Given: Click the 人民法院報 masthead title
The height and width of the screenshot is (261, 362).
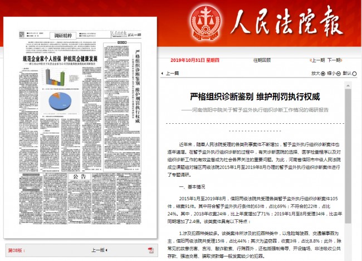Looking at the screenshot, I should 287,22.
